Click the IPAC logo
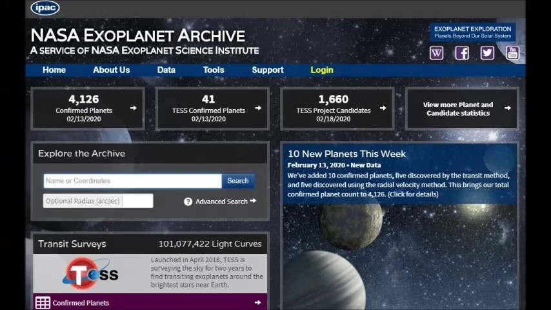Viewport: 551px width, 310px height. coord(45,8)
